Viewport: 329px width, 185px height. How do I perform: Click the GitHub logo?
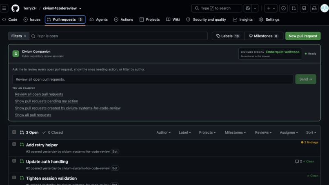click(x=16, y=8)
